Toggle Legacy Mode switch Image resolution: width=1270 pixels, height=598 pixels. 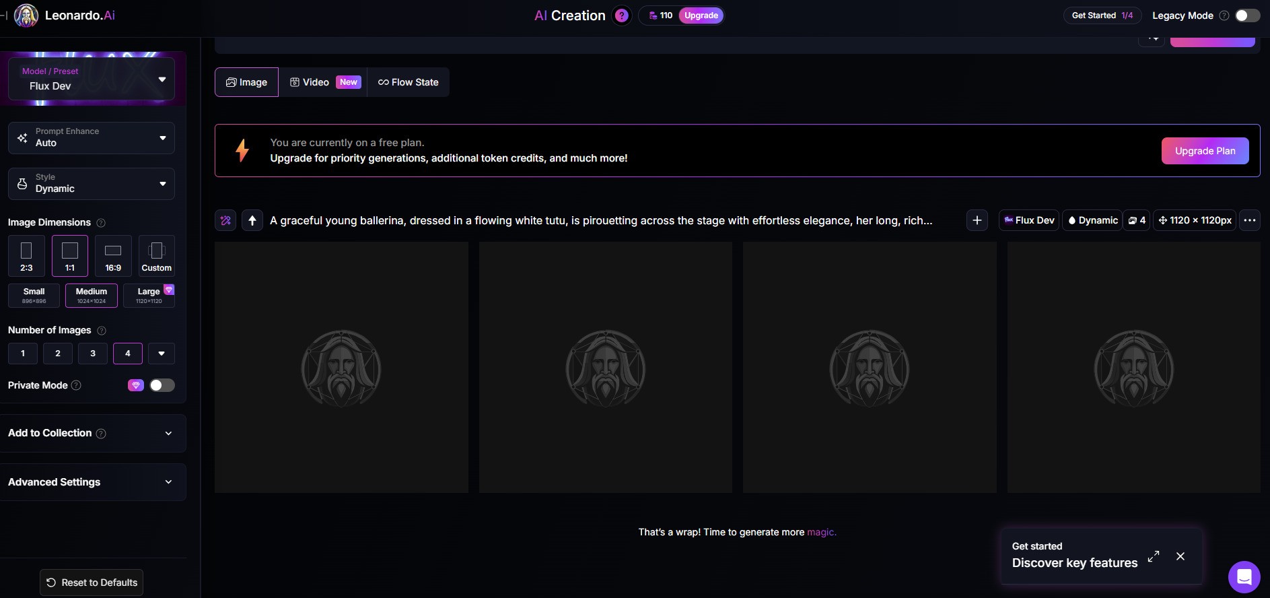1247,15
